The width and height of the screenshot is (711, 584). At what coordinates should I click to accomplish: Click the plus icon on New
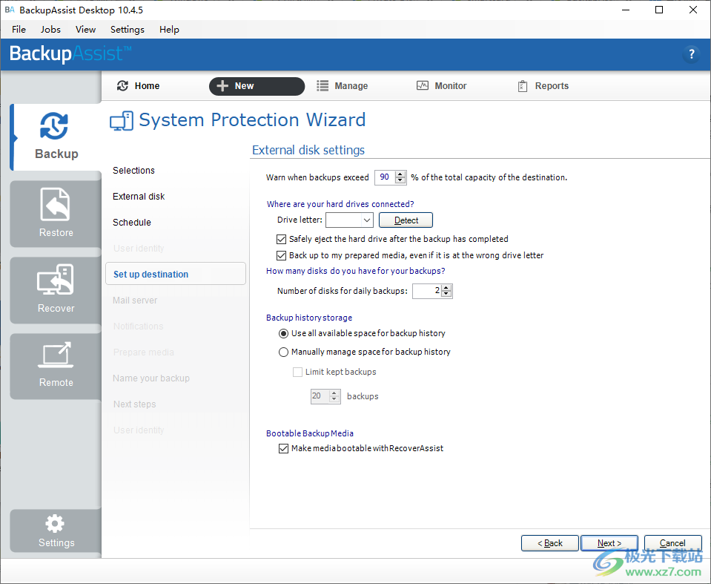222,86
